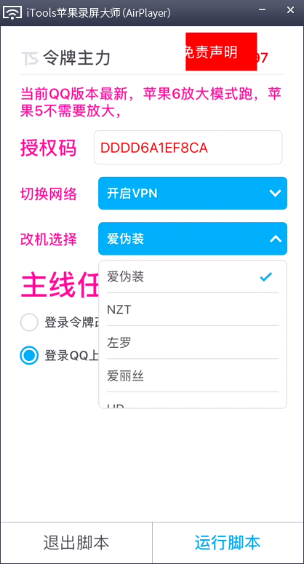304x564 pixels.
Task: Open the 切换网络 dropdown chevron arrow
Action: tap(275, 193)
